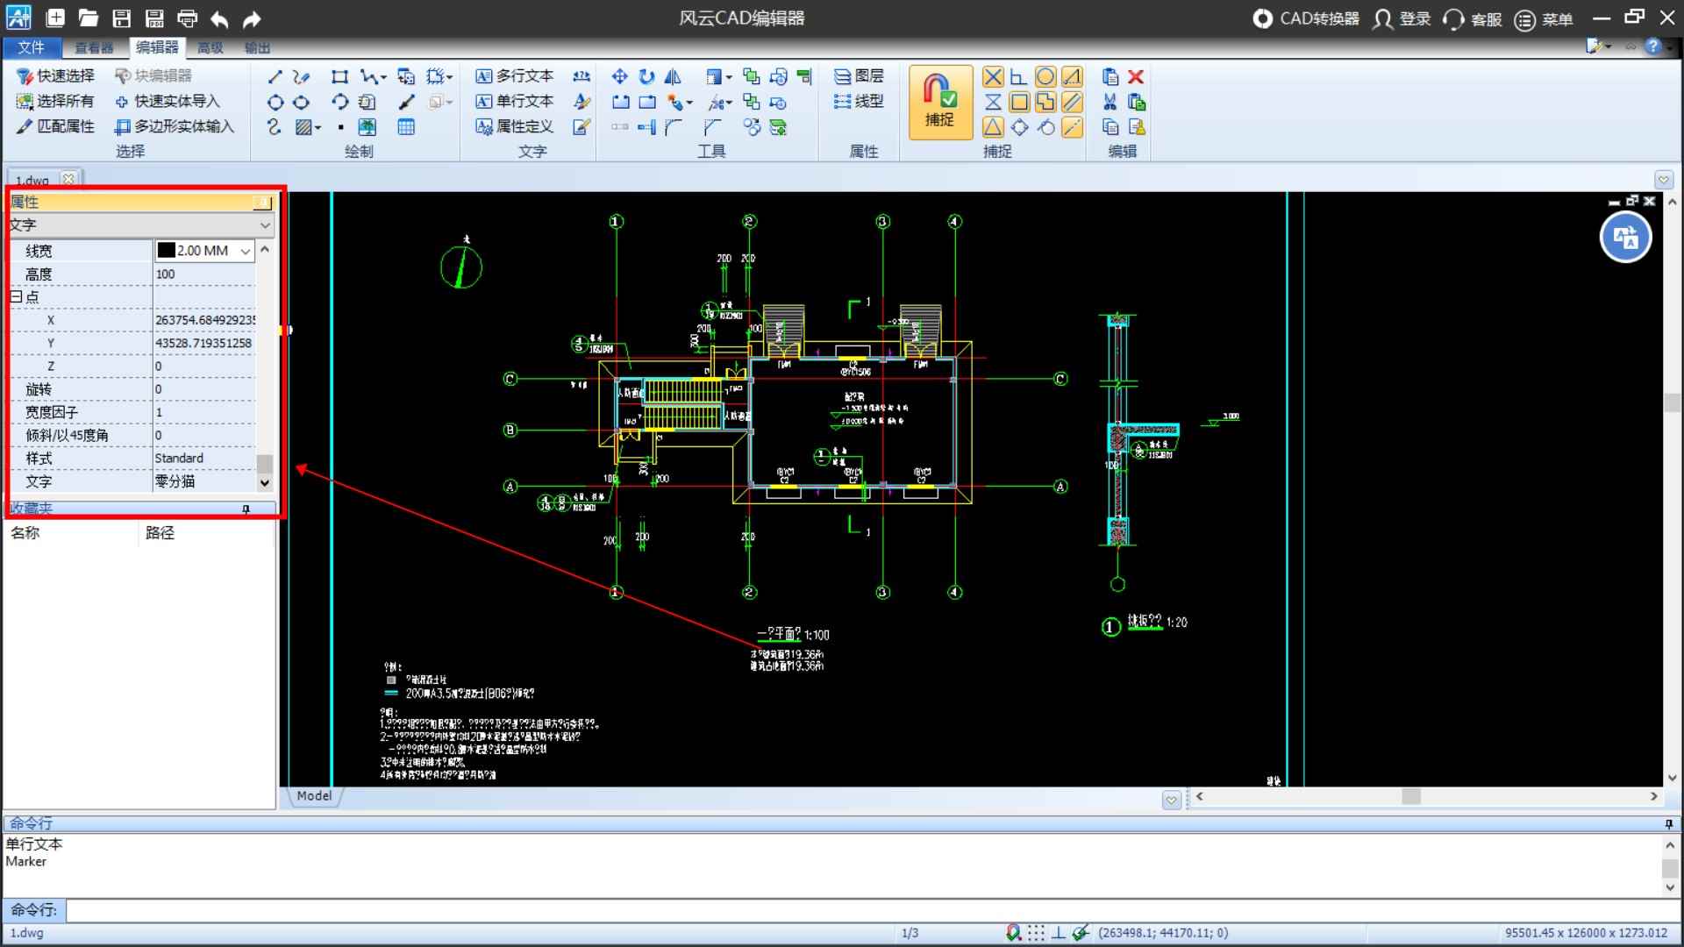Open the CAD转换器 link
Viewport: 1684px width, 947px height.
(1306, 18)
